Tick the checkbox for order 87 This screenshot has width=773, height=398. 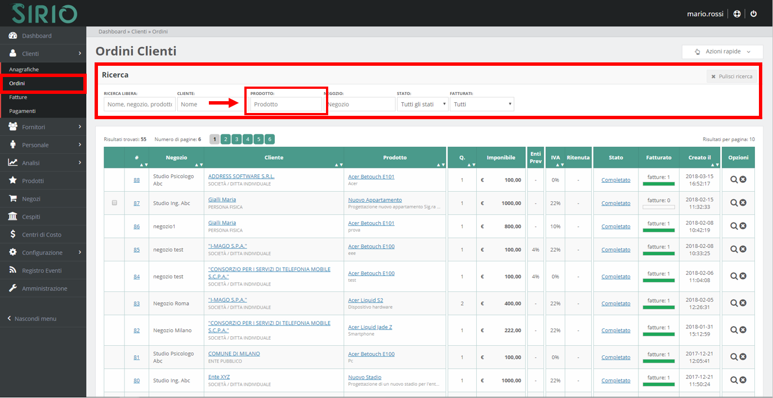coord(114,202)
